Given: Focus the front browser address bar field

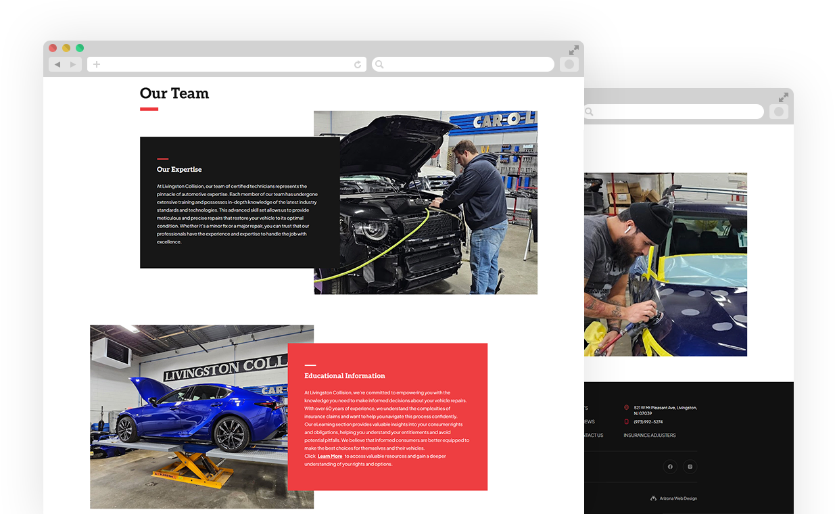Looking at the screenshot, I should 226,64.
